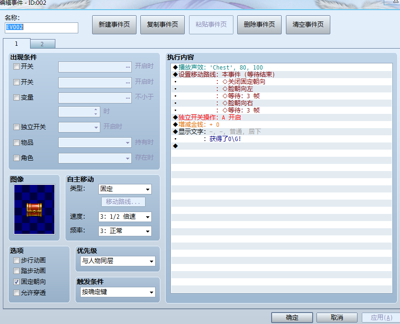400x324 pixels.
Task: Click the variable value spinner arrows
Action: click(x=95, y=111)
